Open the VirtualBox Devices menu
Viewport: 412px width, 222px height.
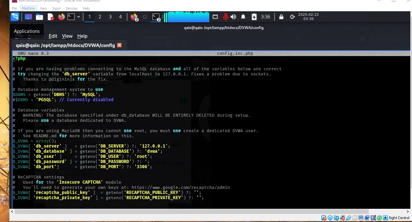pyautogui.click(x=71, y=8)
